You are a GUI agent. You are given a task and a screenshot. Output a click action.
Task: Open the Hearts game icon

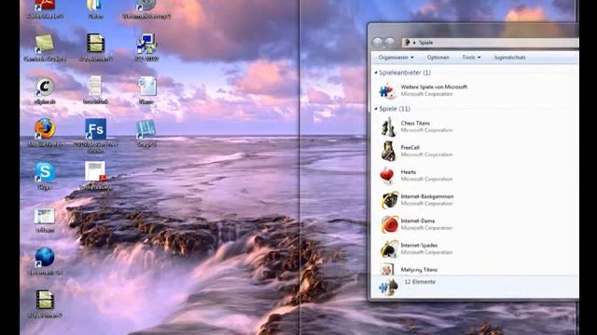pyautogui.click(x=387, y=176)
